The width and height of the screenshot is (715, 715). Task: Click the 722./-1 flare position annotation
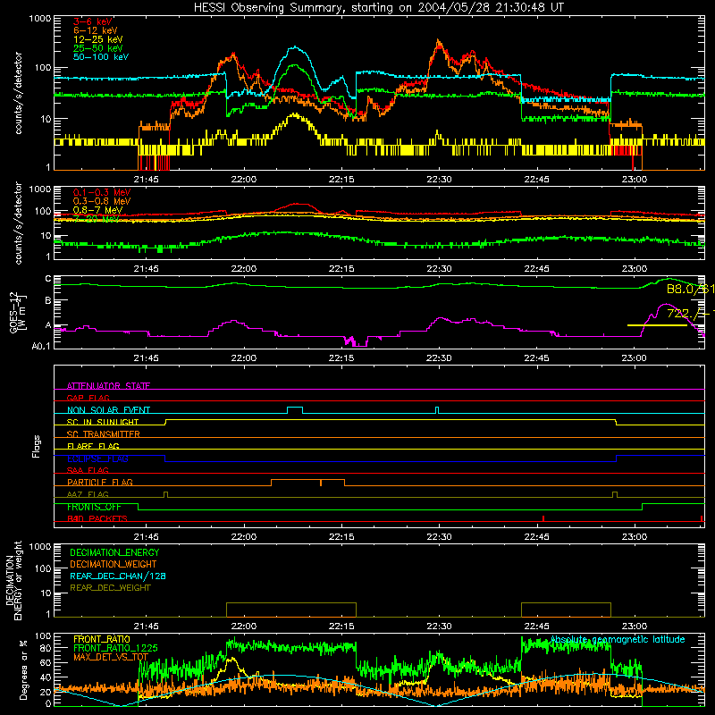(690, 314)
